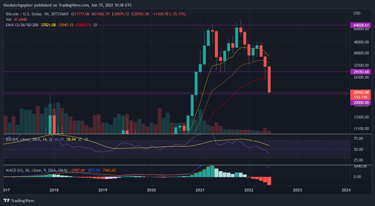Click the low price value L20079.72

coord(121,14)
